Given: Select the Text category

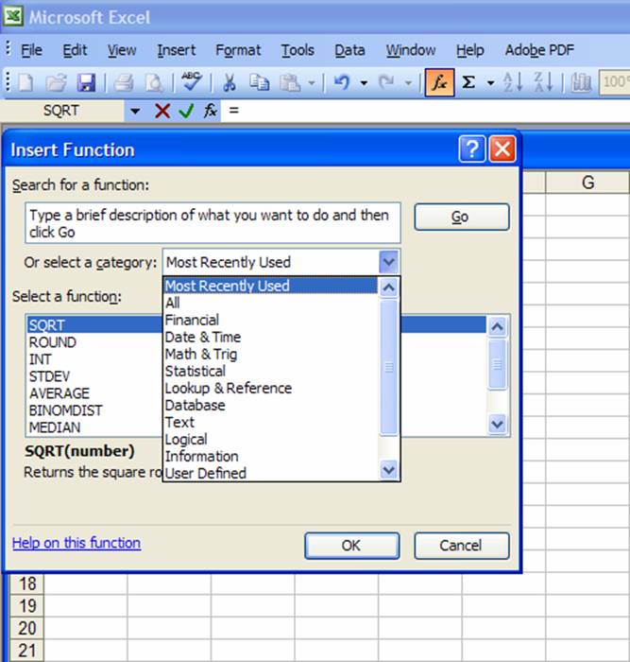Looking at the screenshot, I should coord(271,422).
